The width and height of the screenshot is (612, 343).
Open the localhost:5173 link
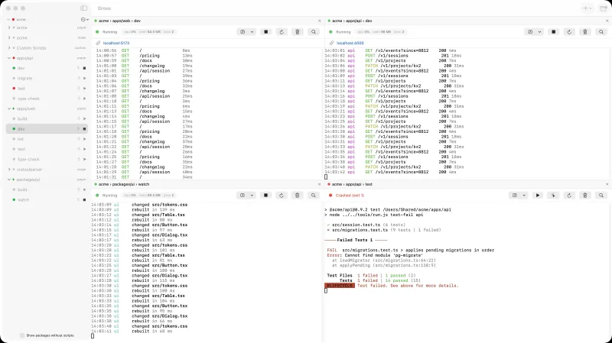tap(116, 43)
